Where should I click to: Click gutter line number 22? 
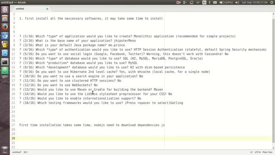click(13, 103)
